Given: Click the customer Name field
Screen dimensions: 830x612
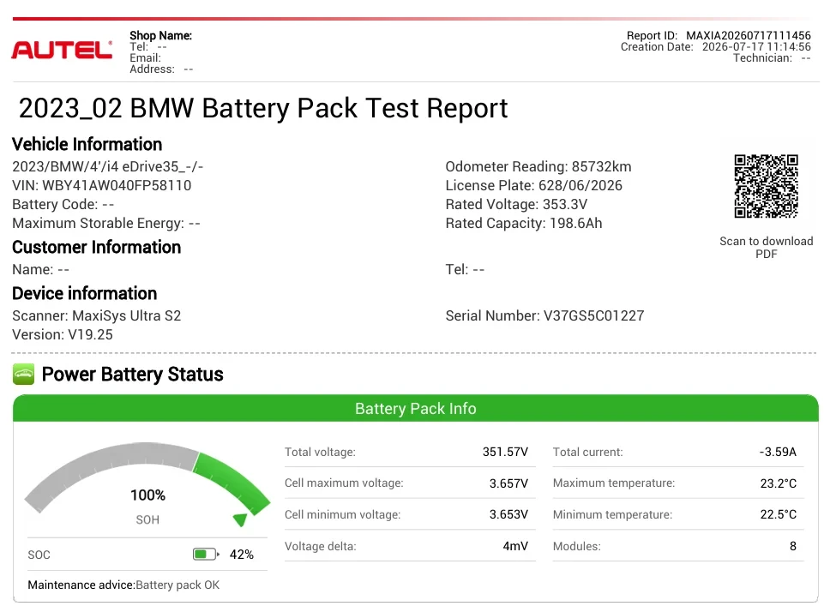Looking at the screenshot, I should coord(41,270).
